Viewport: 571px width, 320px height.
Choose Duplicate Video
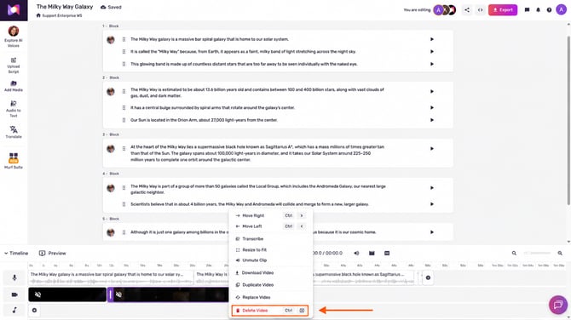270,285
